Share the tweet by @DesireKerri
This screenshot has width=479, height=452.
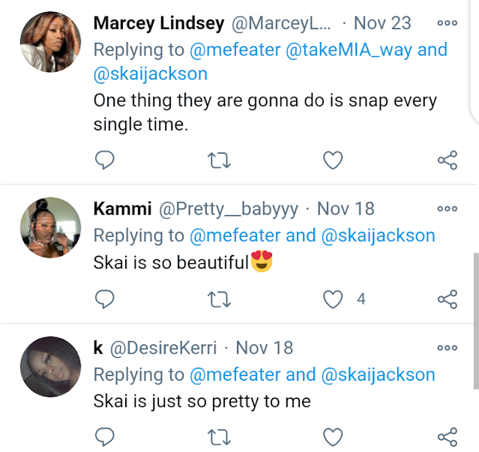(x=447, y=437)
